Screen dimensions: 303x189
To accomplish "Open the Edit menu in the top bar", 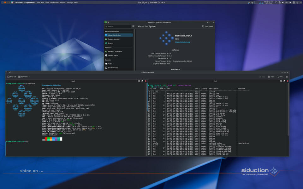I will point(43,3).
